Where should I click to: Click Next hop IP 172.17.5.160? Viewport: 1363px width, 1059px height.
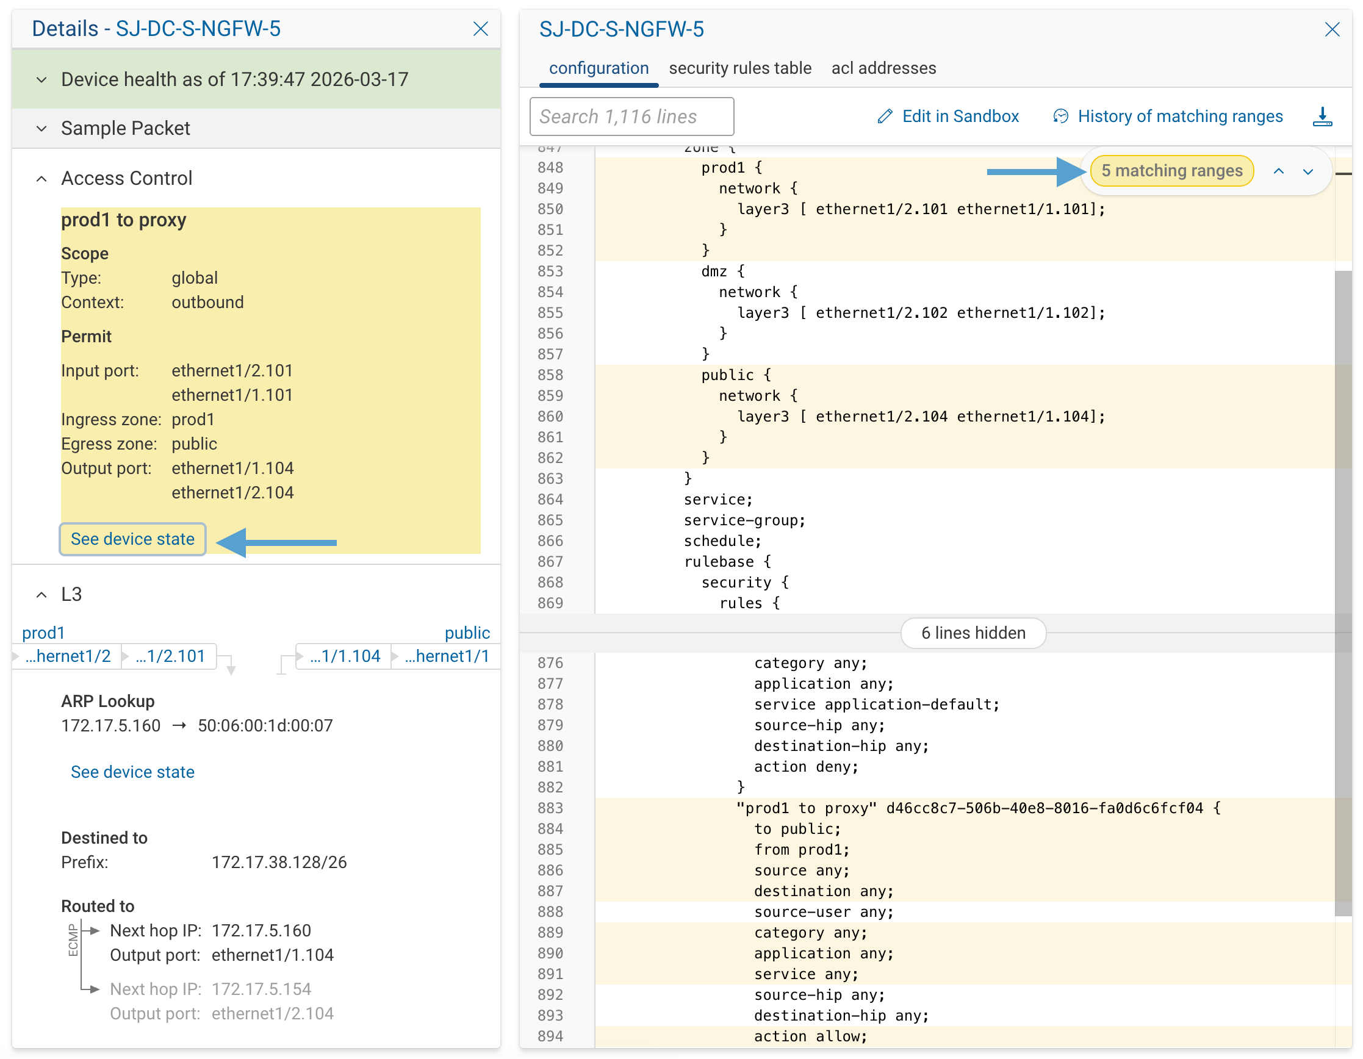261,930
